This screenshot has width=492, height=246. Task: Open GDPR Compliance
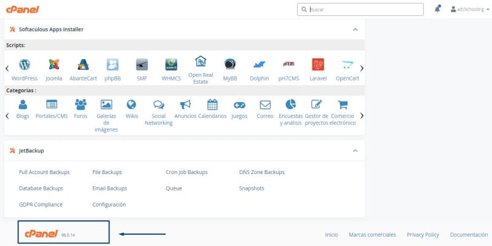pyautogui.click(x=41, y=205)
